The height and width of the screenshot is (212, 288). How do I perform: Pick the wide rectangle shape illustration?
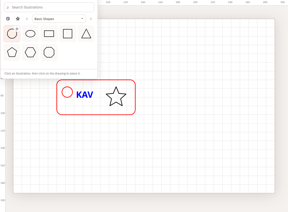49,34
